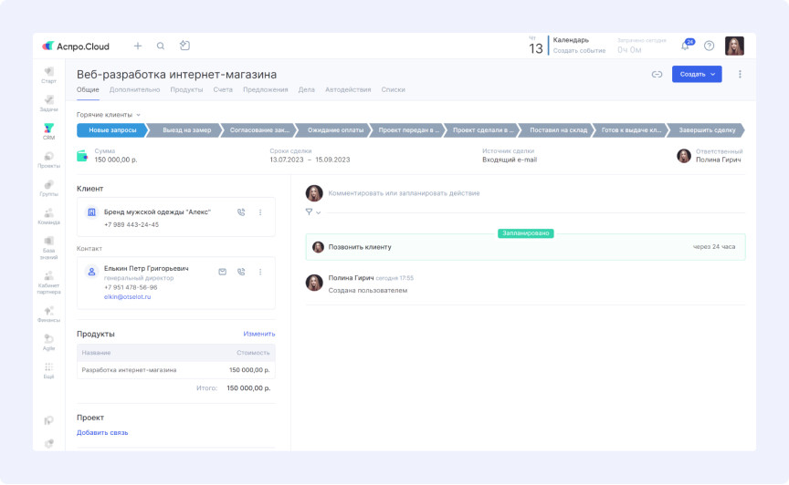Open the blue "Создать" dropdown button
Viewport: 789px width, 485px height.
click(697, 74)
